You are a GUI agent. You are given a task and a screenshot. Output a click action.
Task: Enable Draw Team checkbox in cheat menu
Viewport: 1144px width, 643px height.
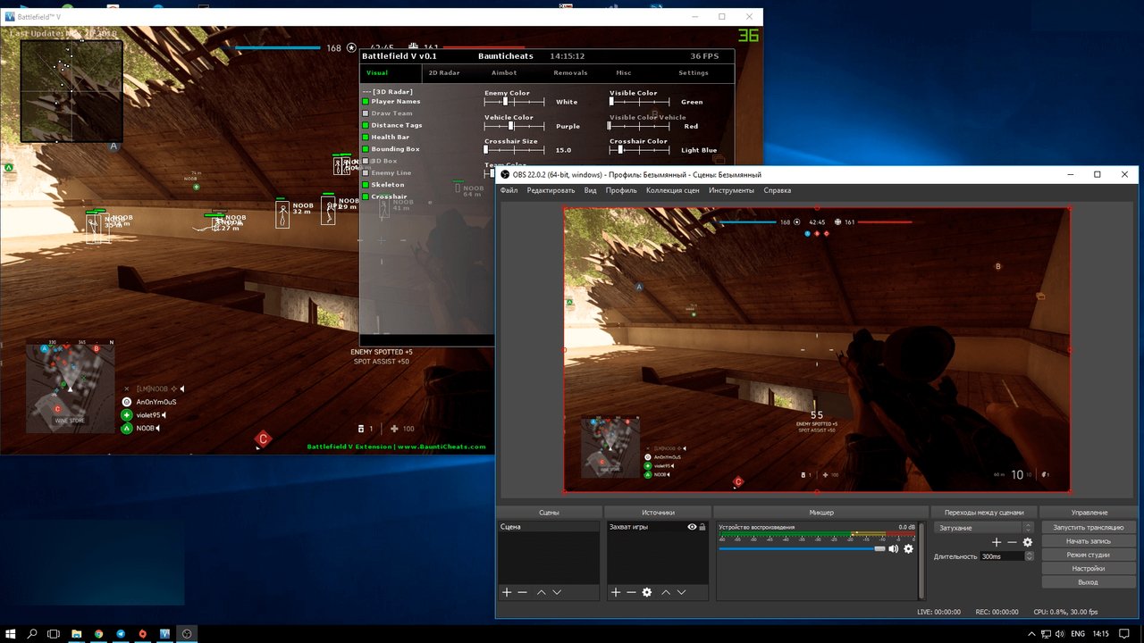366,113
